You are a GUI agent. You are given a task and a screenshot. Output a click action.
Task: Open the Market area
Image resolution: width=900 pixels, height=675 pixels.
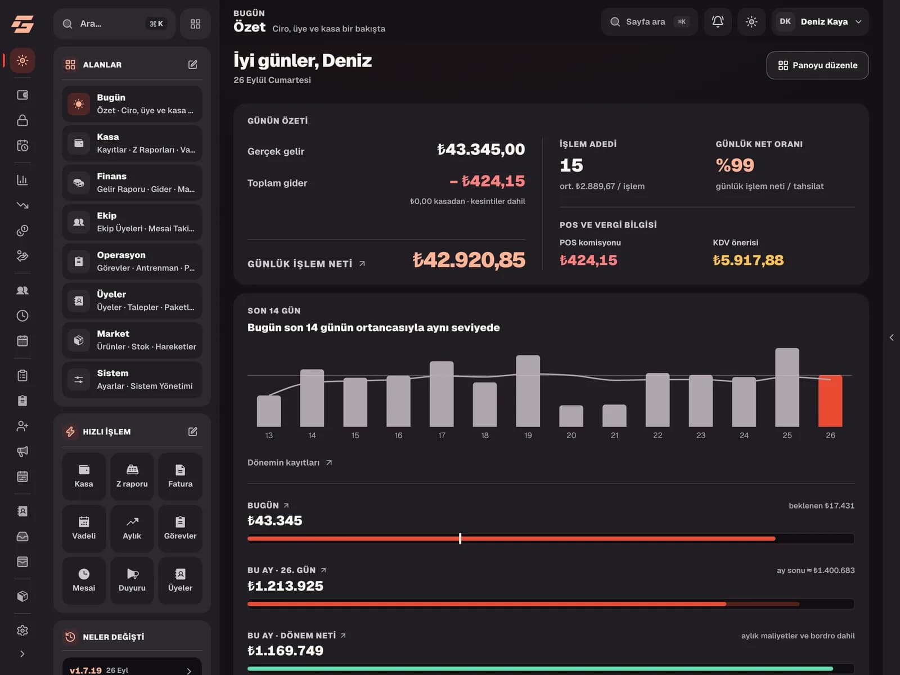(x=132, y=340)
